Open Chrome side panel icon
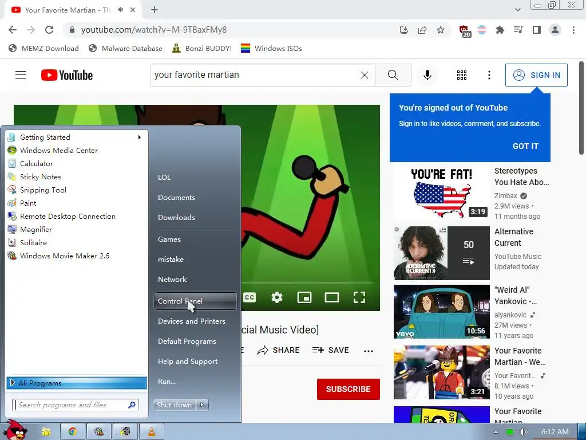 537,30
